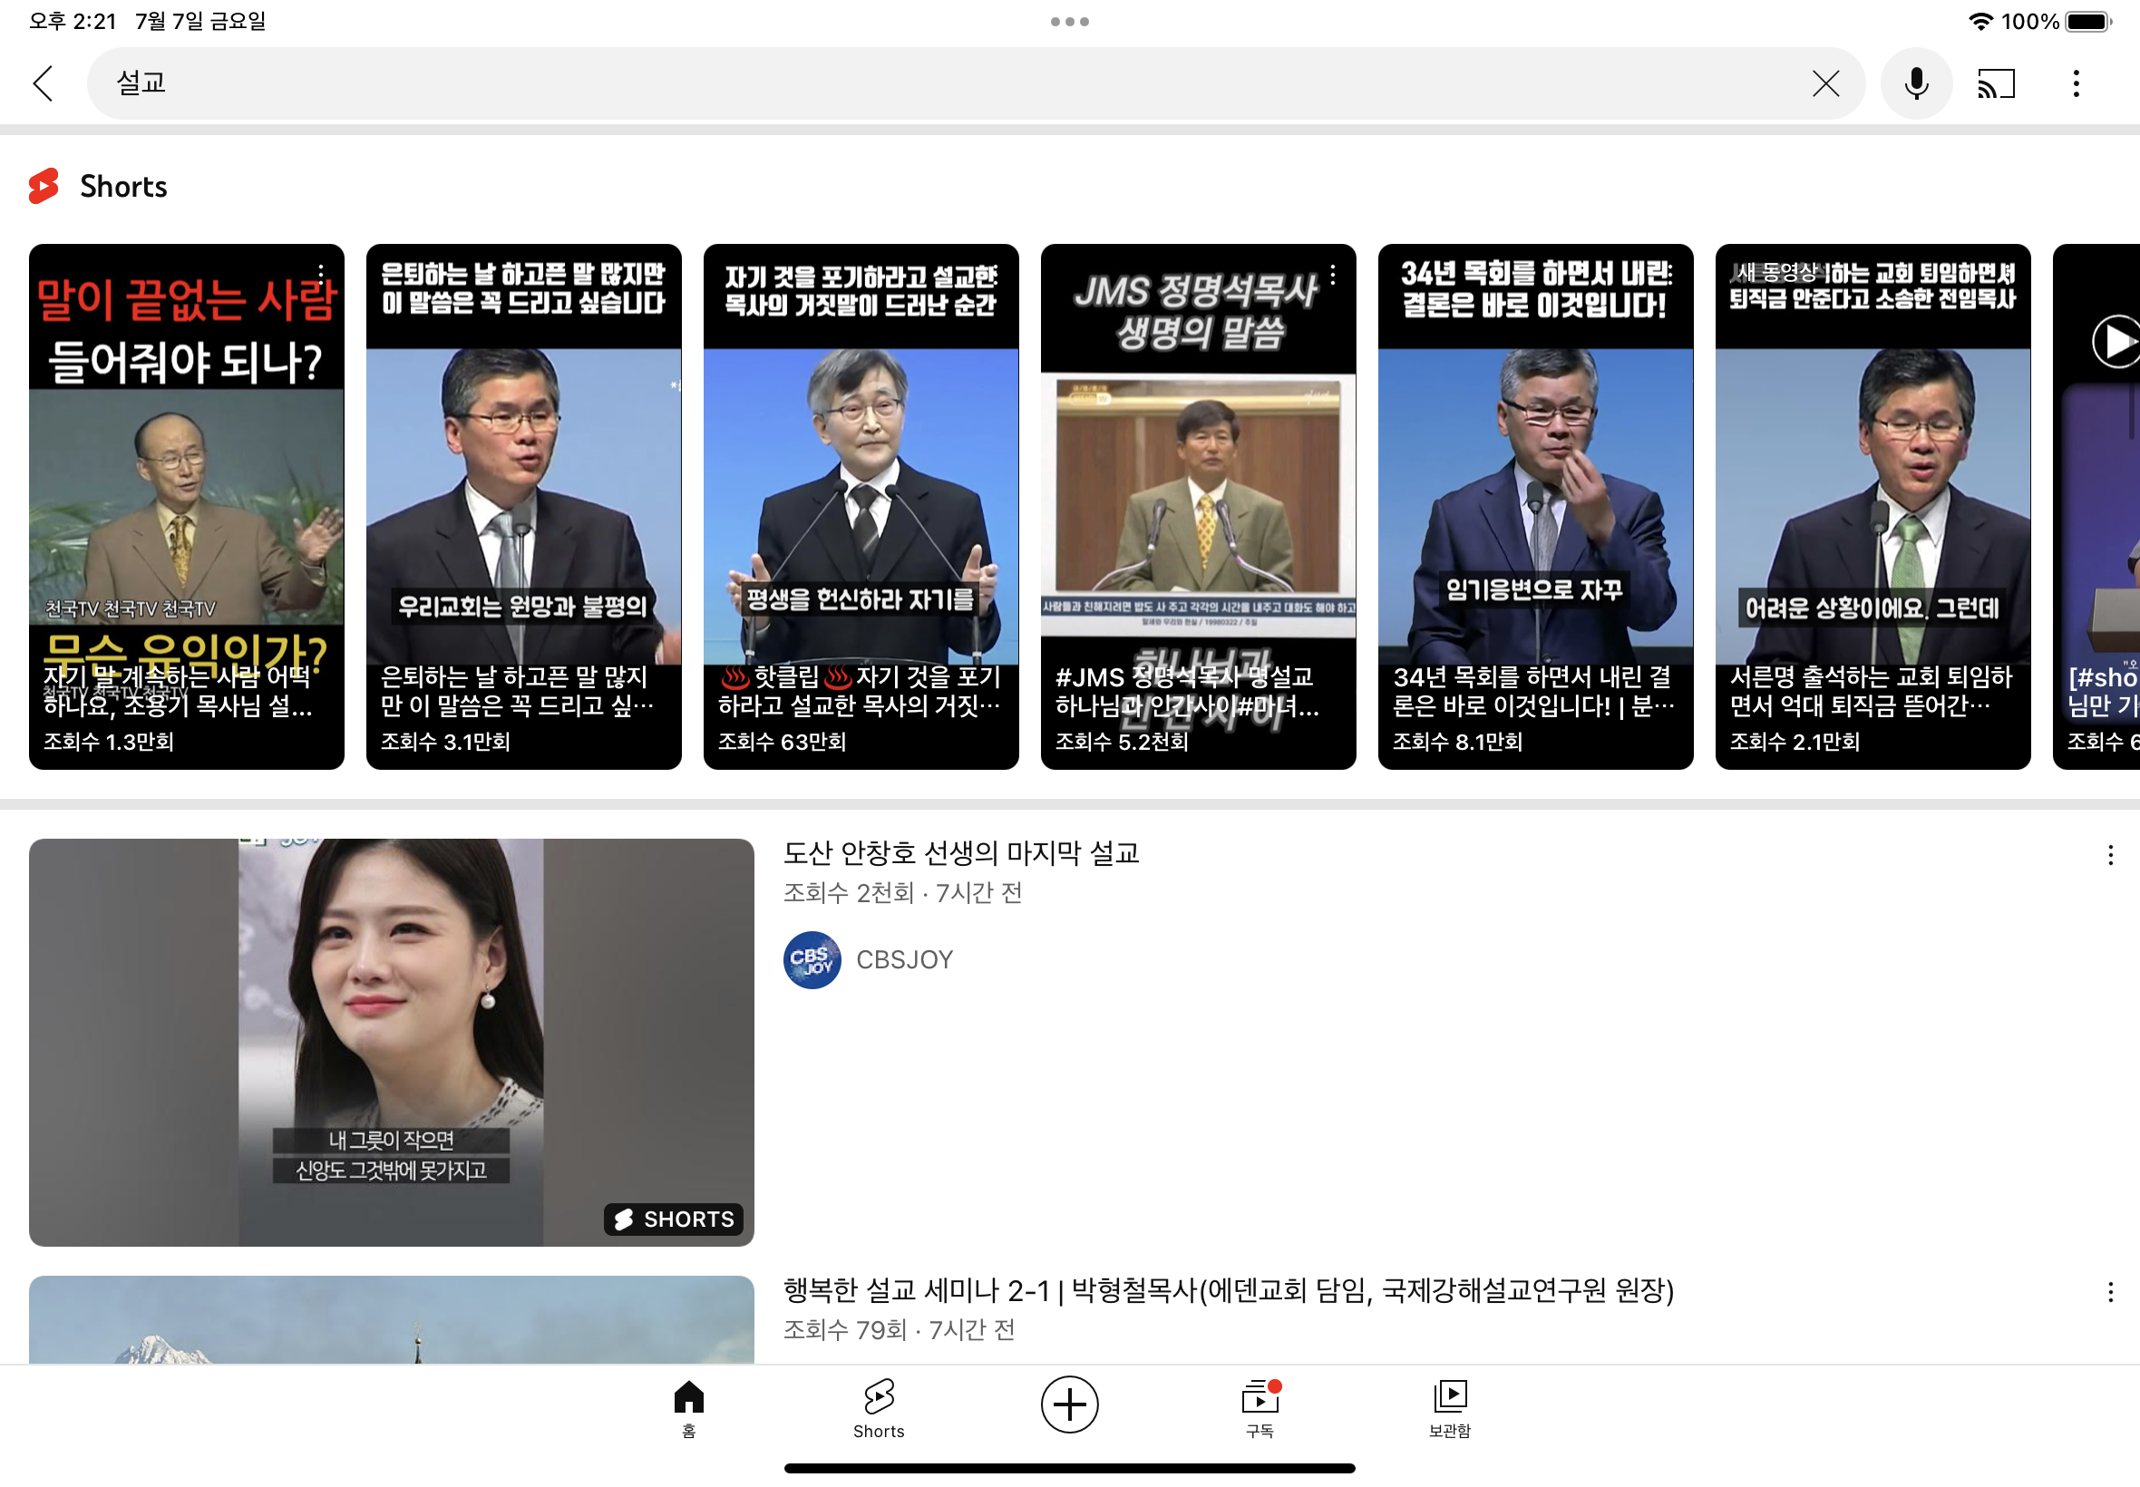Open video title 도산 안창호 선생의 마지막 설교
This screenshot has width=2140, height=1487.
tap(961, 852)
